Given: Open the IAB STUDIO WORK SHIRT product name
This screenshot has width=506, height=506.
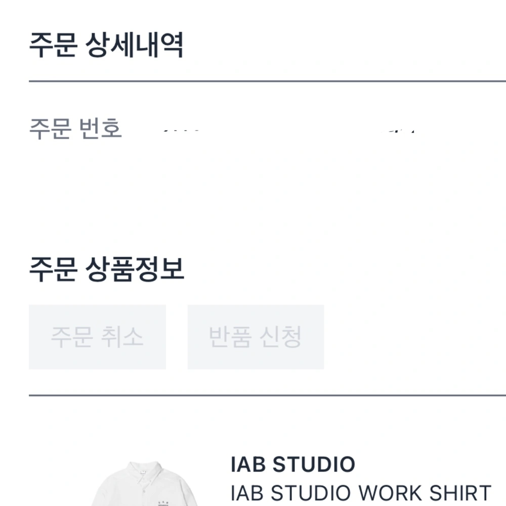Looking at the screenshot, I should coord(361,493).
